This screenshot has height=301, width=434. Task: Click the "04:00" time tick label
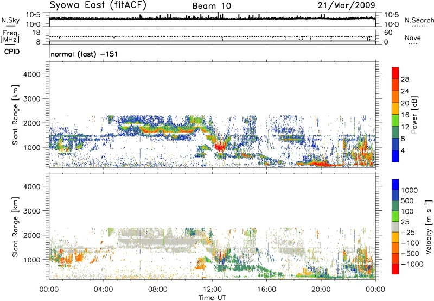pos(103,290)
